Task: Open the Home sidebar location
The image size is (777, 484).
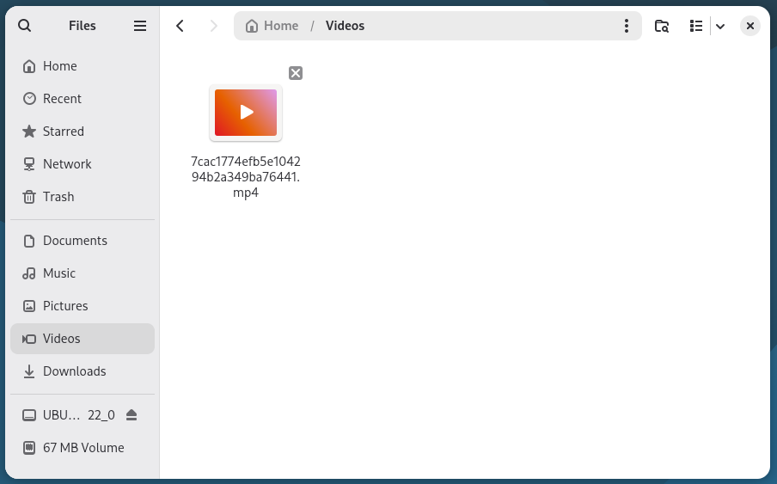Action: (x=60, y=66)
